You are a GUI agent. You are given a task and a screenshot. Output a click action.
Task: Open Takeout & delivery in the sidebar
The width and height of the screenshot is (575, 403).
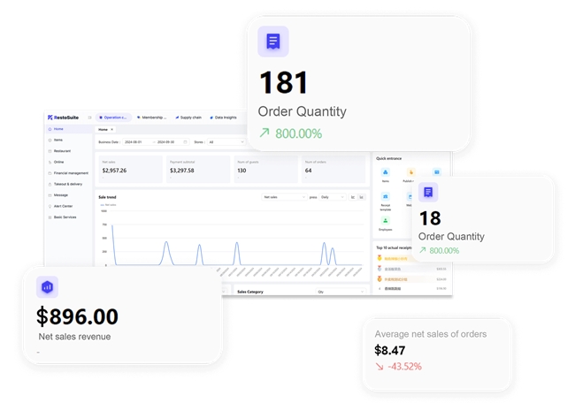67,184
